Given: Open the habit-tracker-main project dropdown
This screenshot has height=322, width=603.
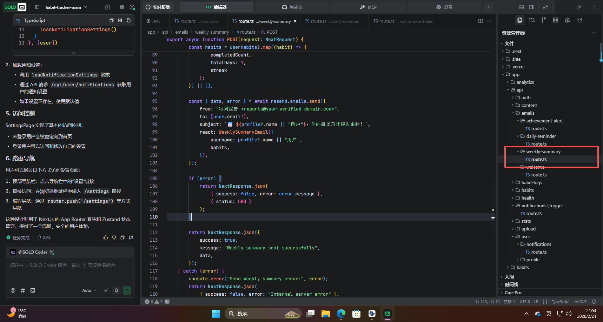Looking at the screenshot, I should click(66, 7).
